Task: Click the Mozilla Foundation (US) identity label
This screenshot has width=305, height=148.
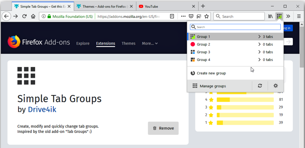Action: (x=72, y=16)
